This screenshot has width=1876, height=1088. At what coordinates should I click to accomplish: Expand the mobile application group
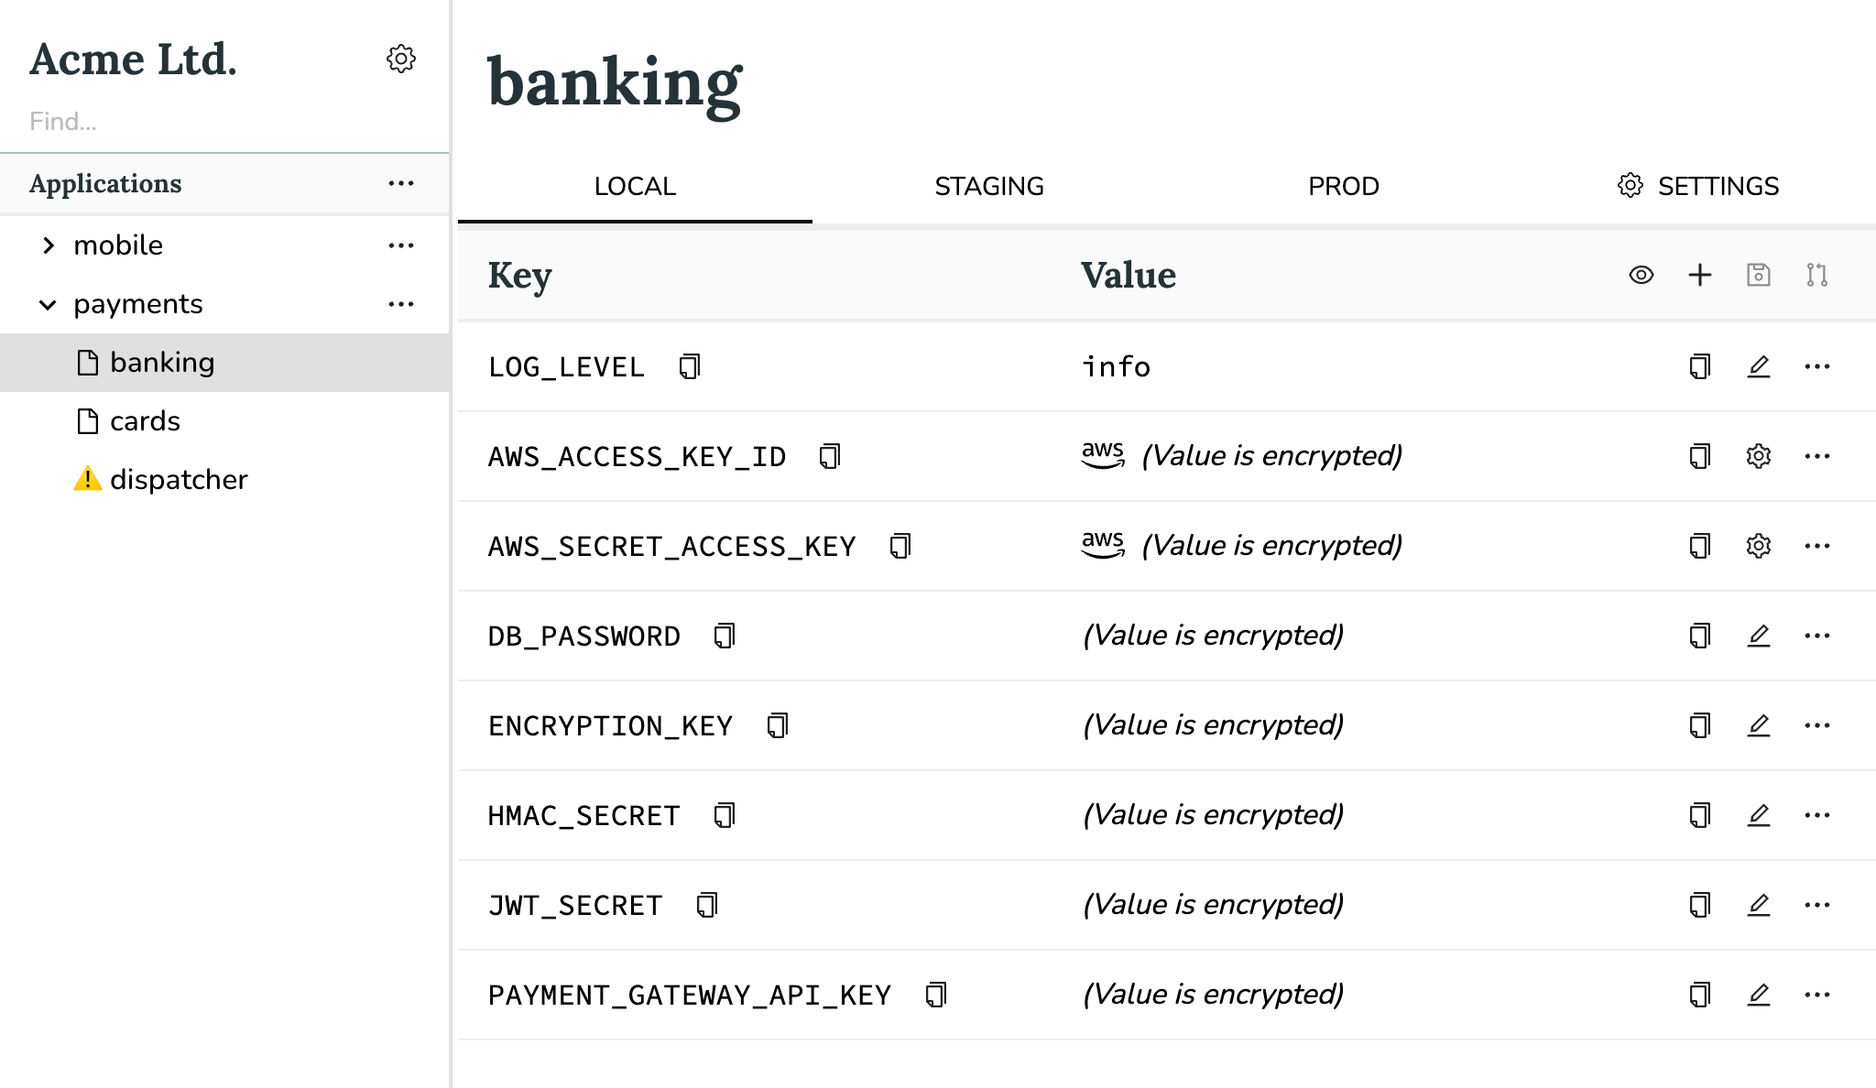pyautogui.click(x=49, y=245)
